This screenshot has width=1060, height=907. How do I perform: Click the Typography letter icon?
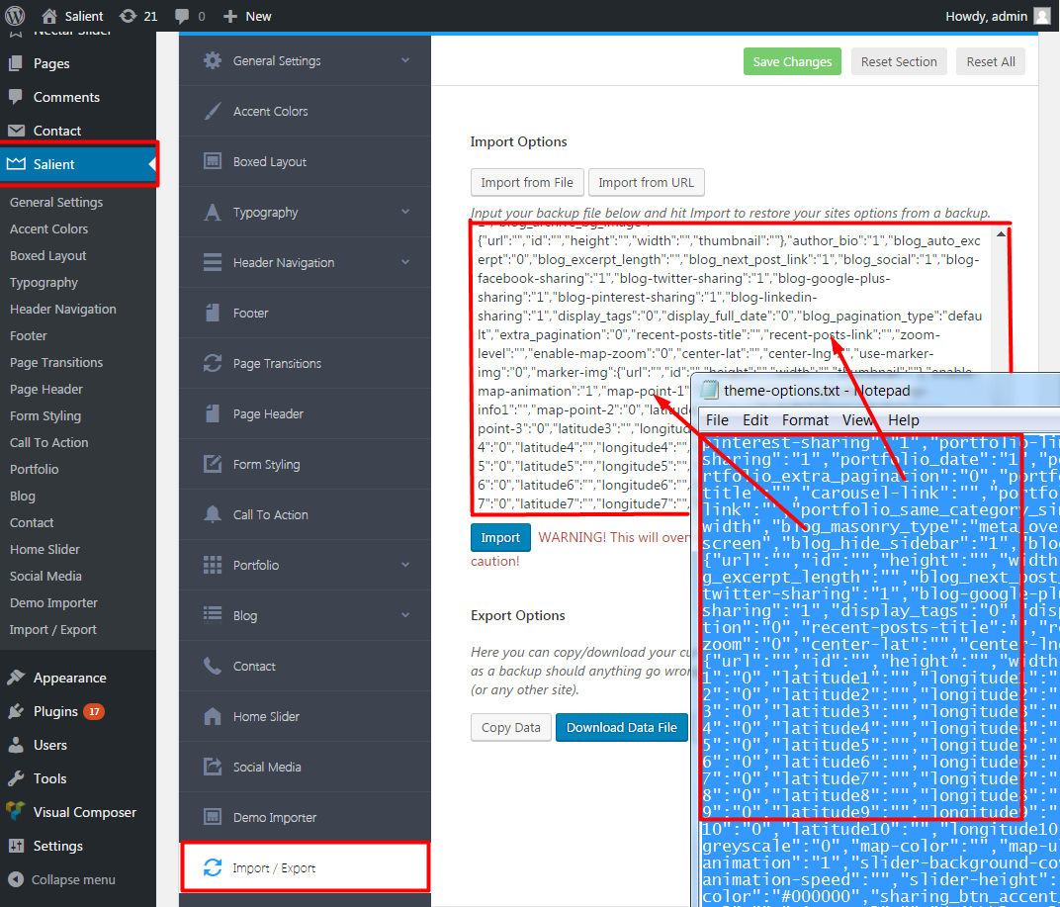pyautogui.click(x=213, y=212)
